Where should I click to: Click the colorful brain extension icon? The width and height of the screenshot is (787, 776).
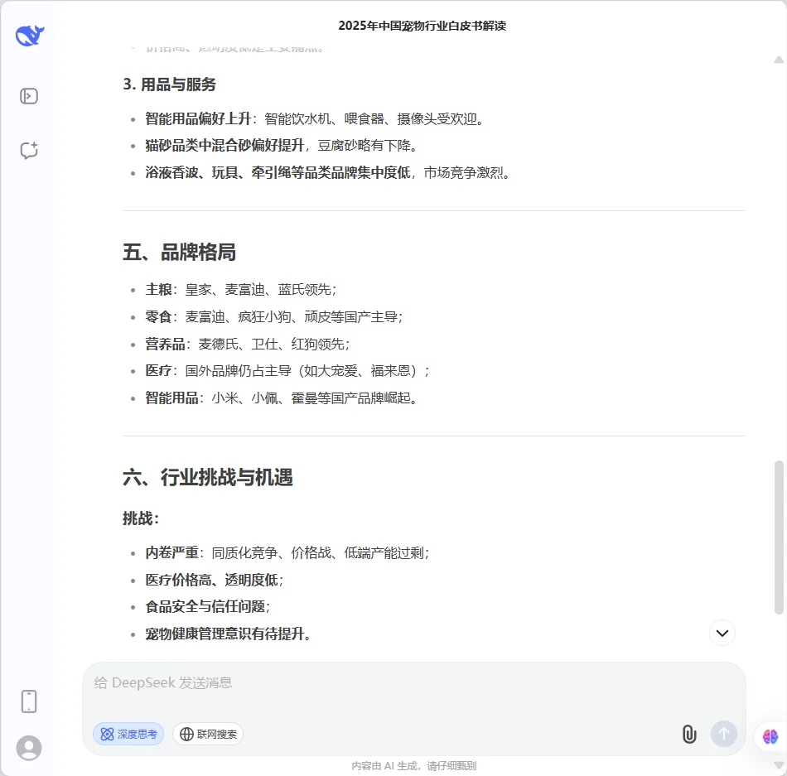(x=770, y=736)
